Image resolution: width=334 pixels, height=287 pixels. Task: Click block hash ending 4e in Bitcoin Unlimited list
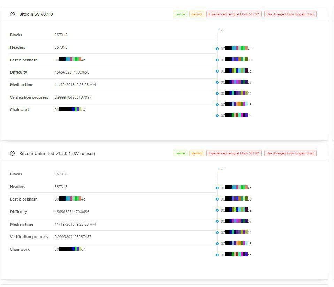pos(236,188)
